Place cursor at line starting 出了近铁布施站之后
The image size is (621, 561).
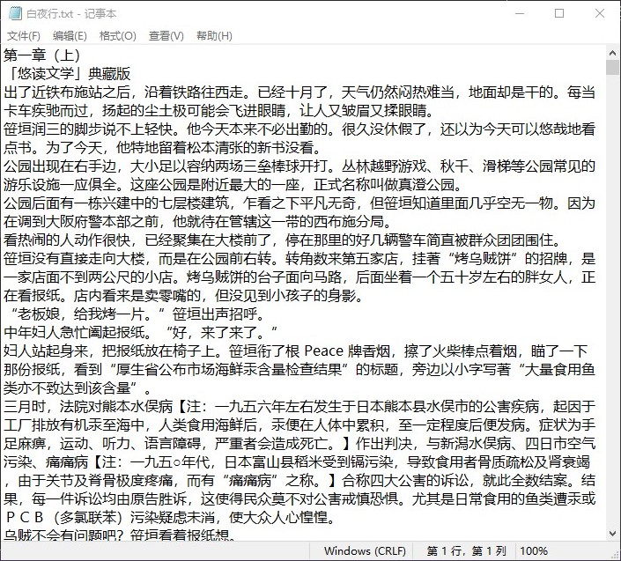pos(299,92)
